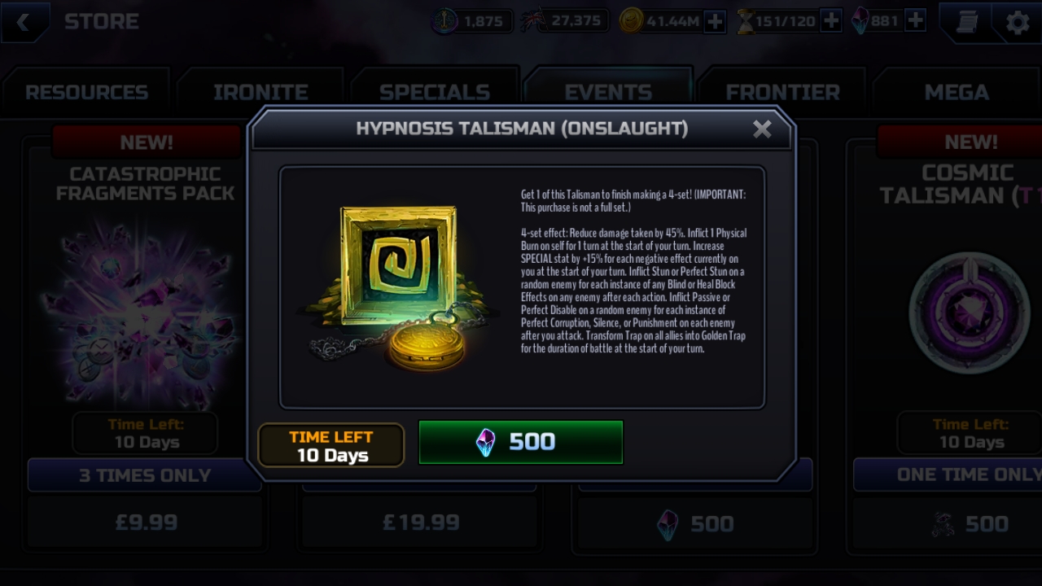Purchase the pack priced £9.99
Screen dimensions: 1042x586
(147, 523)
